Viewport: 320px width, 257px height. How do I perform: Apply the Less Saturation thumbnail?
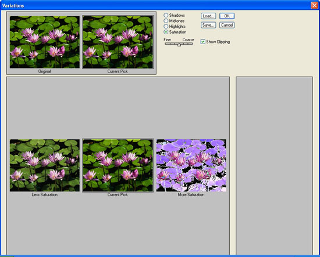click(45, 165)
